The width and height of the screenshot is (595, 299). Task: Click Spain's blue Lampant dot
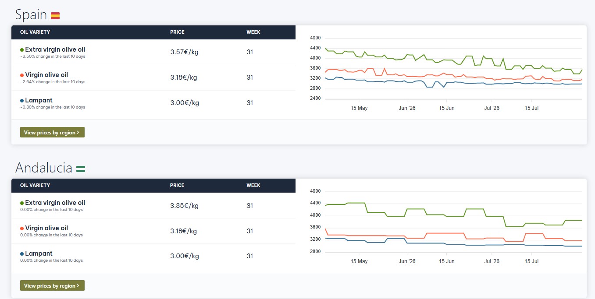coord(22,101)
